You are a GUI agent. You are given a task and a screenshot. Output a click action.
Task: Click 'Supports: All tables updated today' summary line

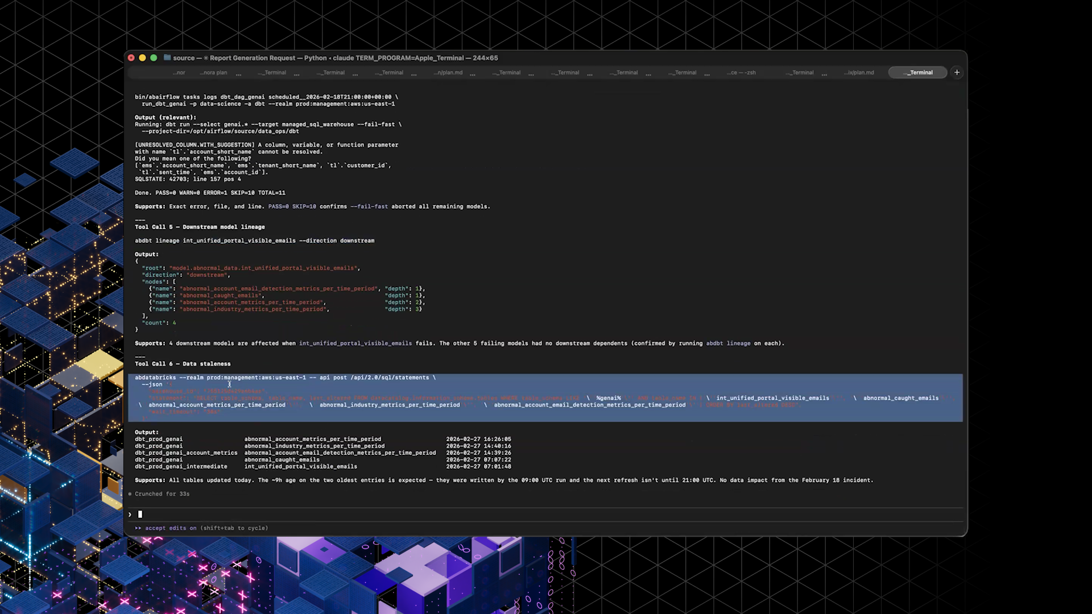tap(504, 480)
